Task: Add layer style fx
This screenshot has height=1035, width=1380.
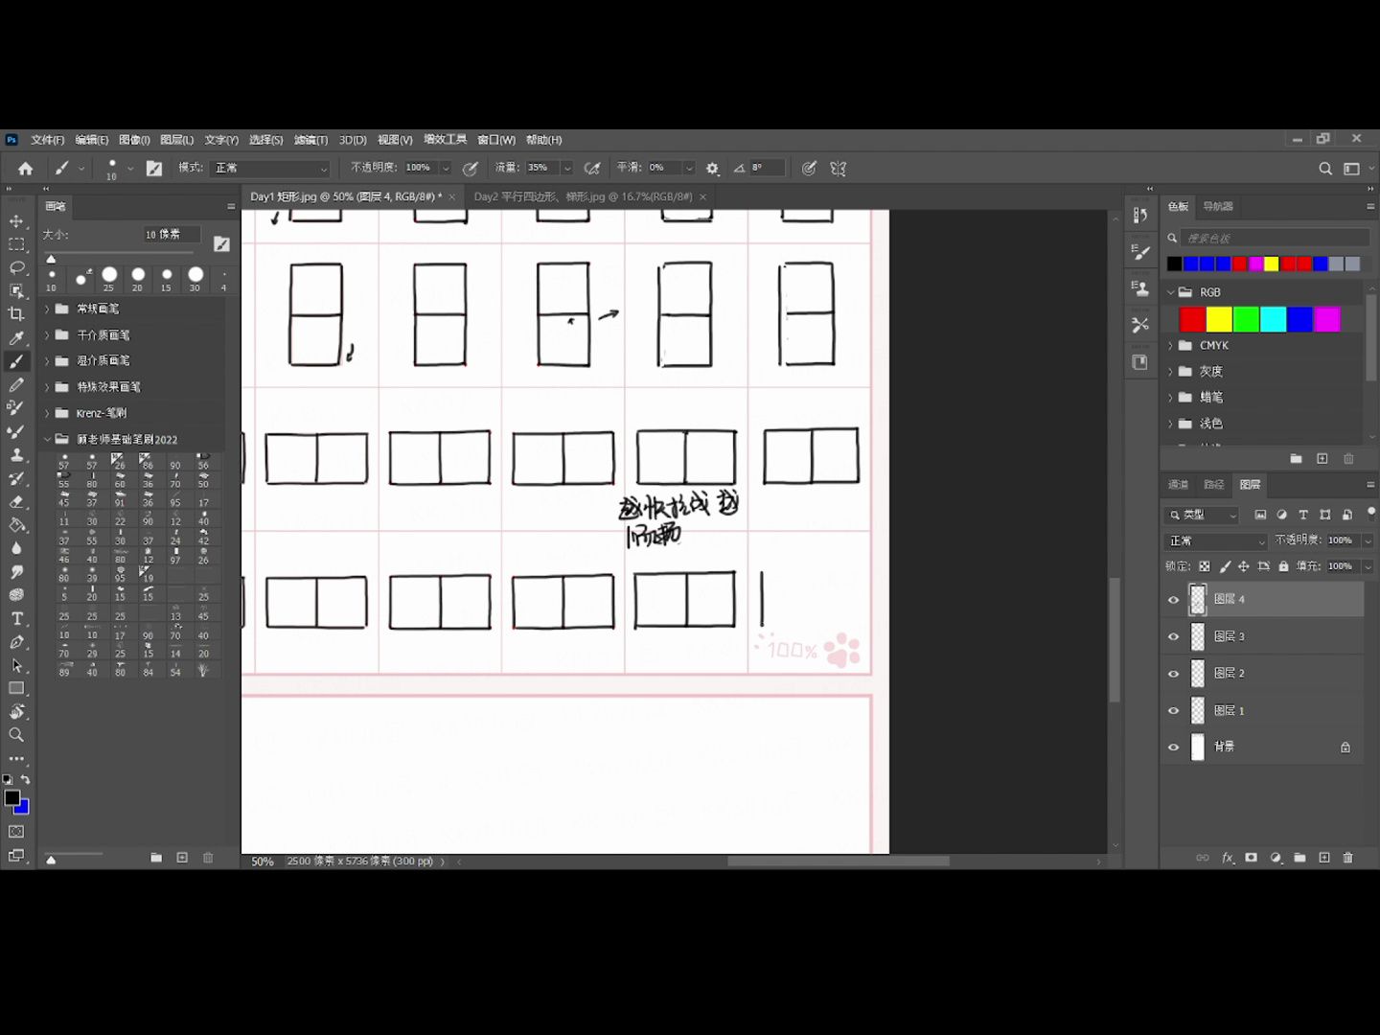Action: point(1228,858)
